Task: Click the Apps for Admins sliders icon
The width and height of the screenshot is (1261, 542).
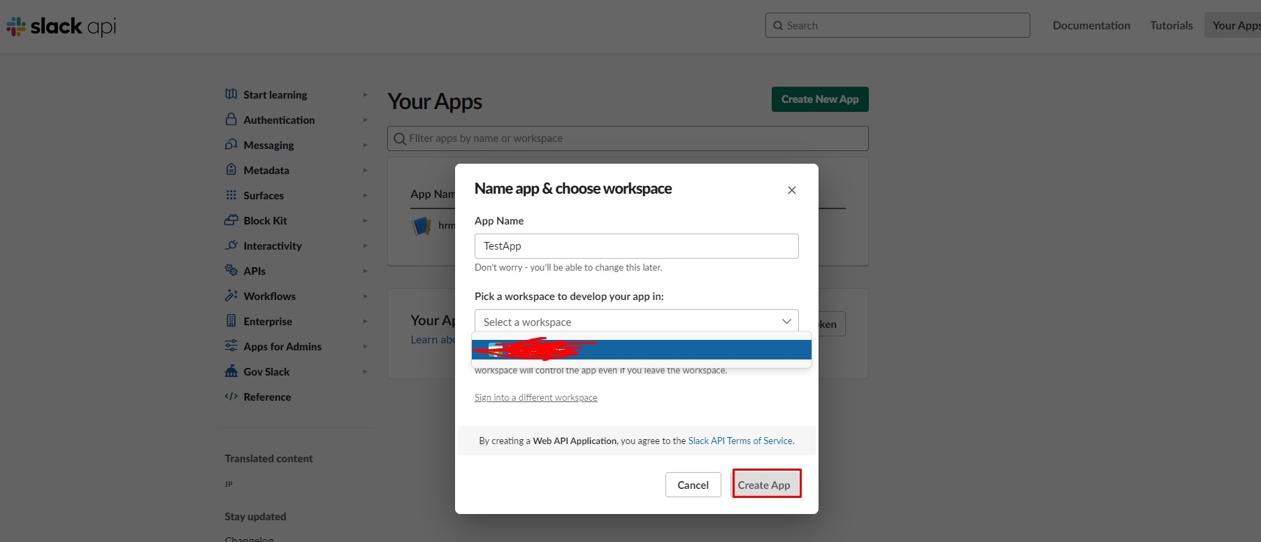Action: coord(231,346)
